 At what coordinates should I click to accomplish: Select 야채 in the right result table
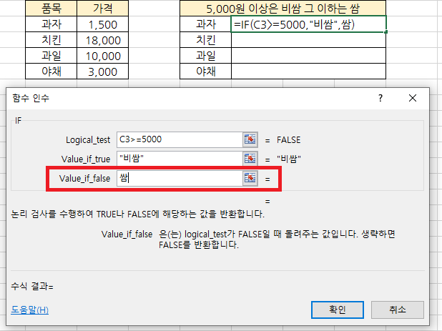205,71
